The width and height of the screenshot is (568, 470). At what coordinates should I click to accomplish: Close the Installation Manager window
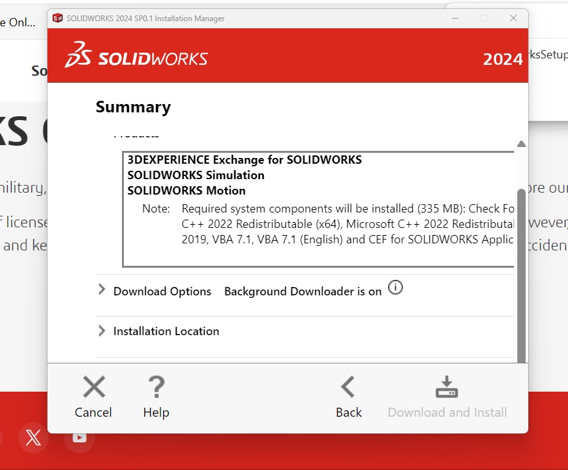[513, 18]
